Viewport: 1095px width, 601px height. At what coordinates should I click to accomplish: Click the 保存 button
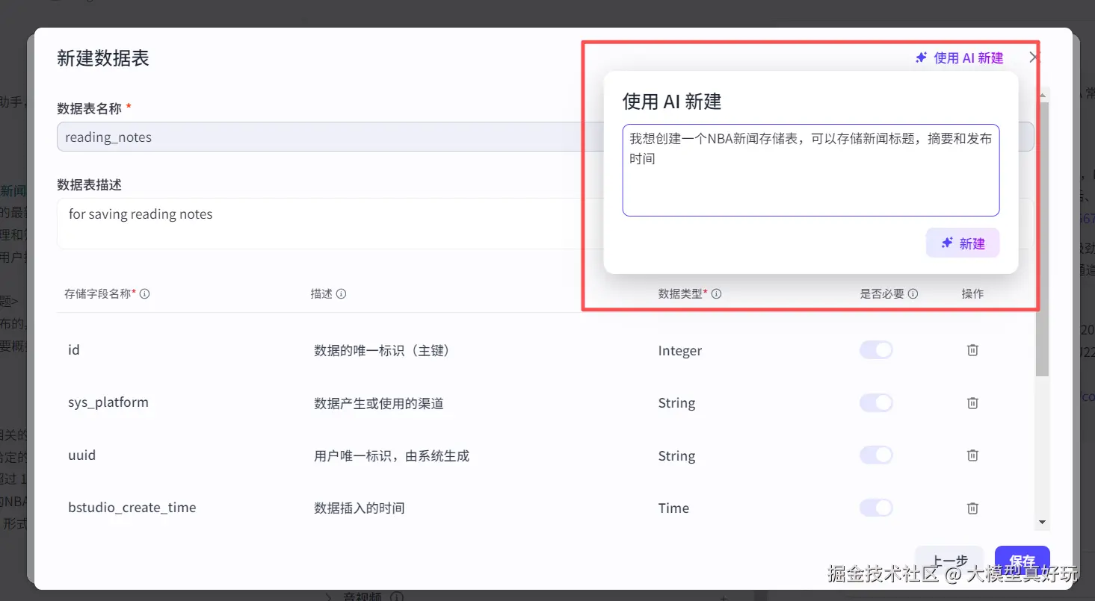click(1022, 561)
